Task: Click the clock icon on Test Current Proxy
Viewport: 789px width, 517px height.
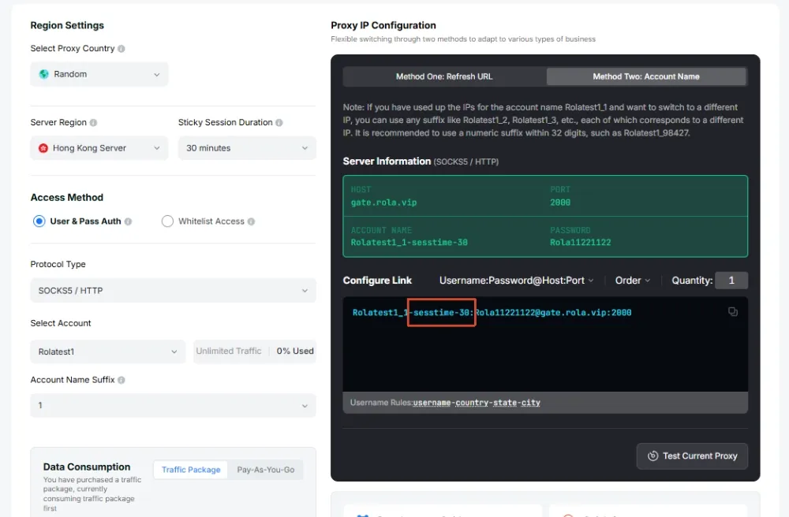Action: (x=653, y=456)
